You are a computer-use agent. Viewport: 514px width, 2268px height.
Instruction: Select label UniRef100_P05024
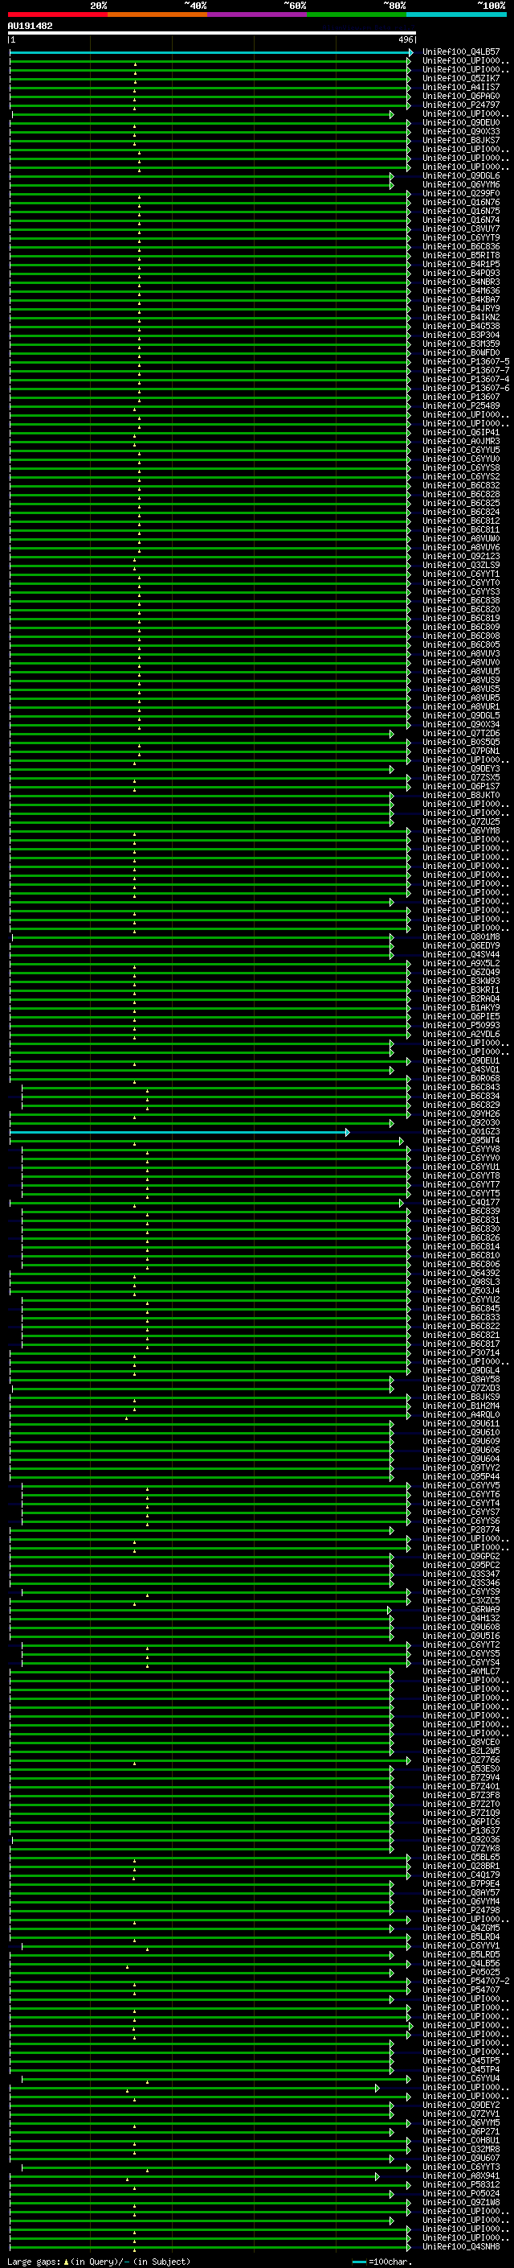[x=461, y=2193]
